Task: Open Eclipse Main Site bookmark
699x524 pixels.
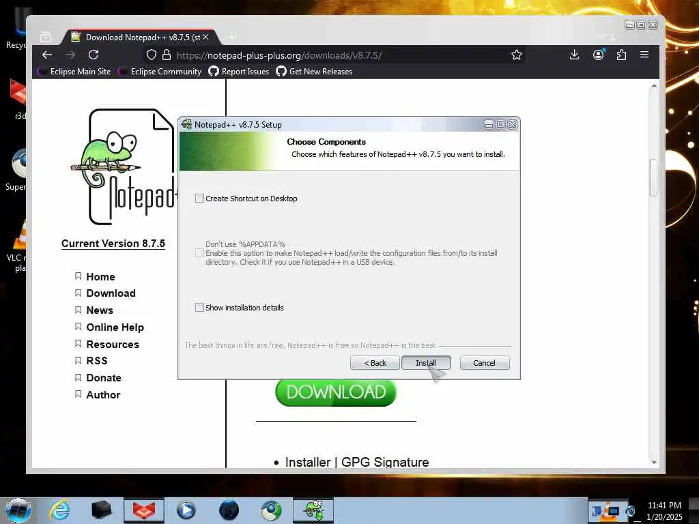Action: point(74,71)
